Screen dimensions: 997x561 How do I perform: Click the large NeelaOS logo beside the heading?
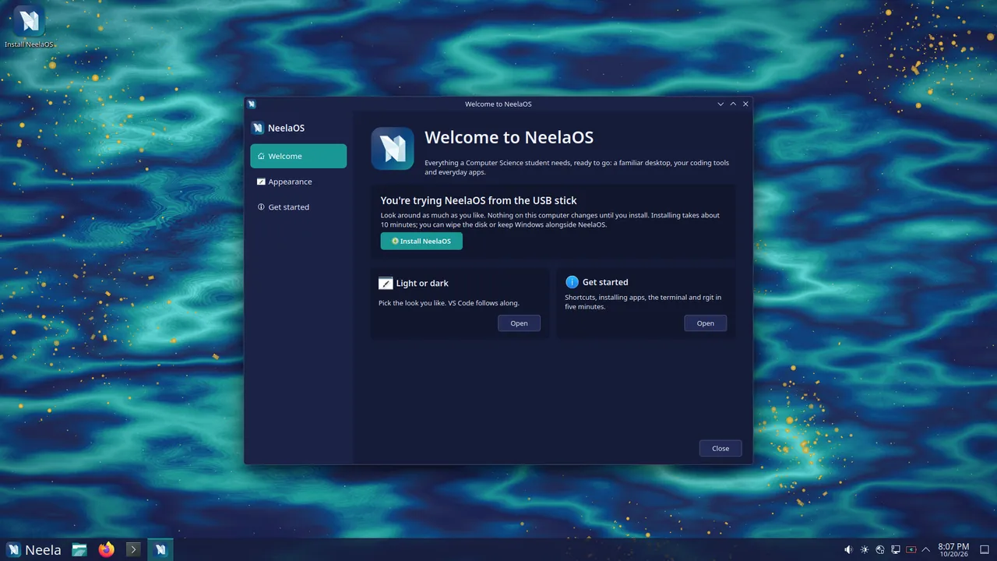point(393,148)
